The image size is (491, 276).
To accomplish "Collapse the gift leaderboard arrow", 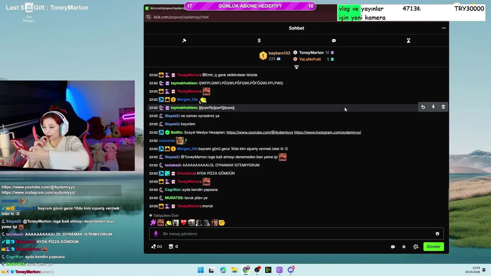I will point(296,67).
